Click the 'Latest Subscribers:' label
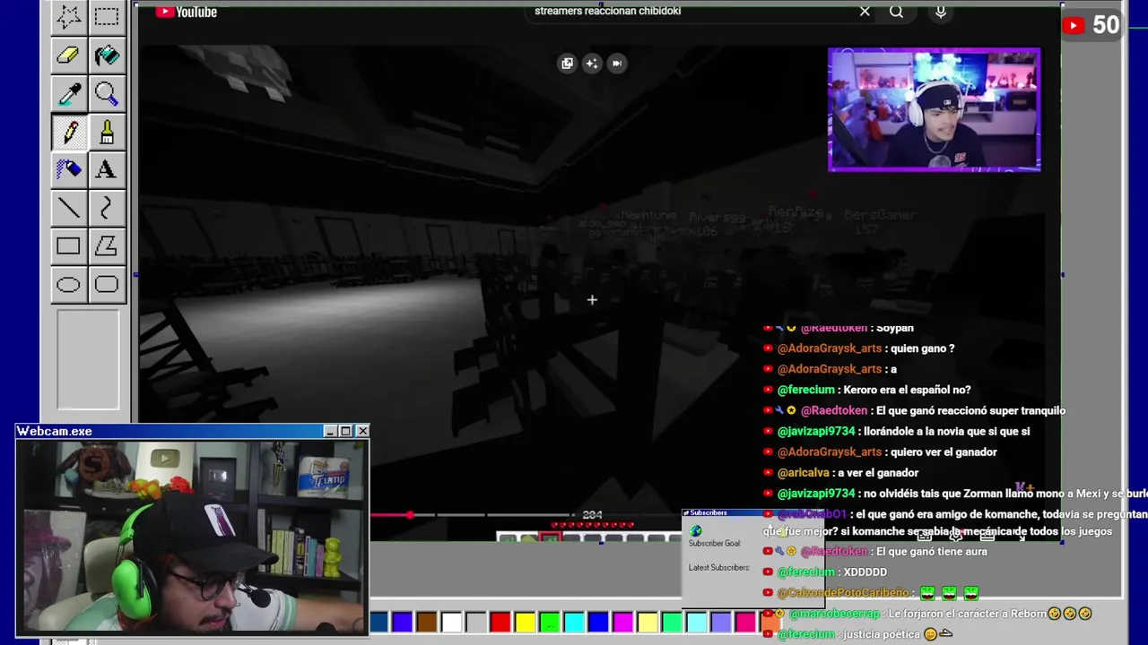1148x645 pixels. pos(718,568)
